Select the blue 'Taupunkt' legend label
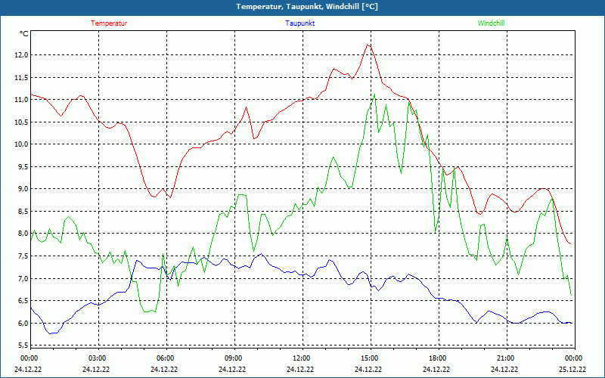 pos(299,23)
